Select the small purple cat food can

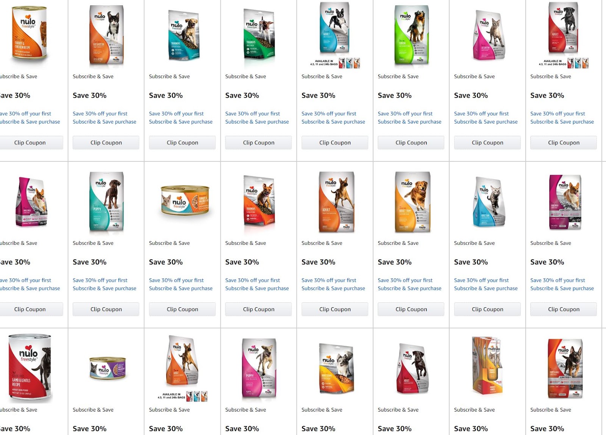[x=108, y=368]
